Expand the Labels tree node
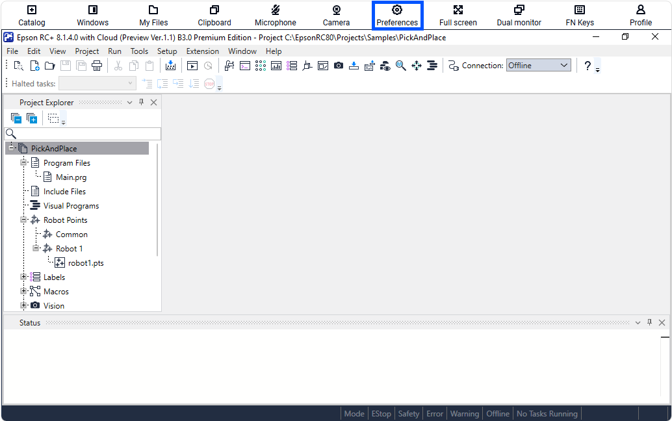This screenshot has height=421, width=672. pyautogui.click(x=23, y=277)
